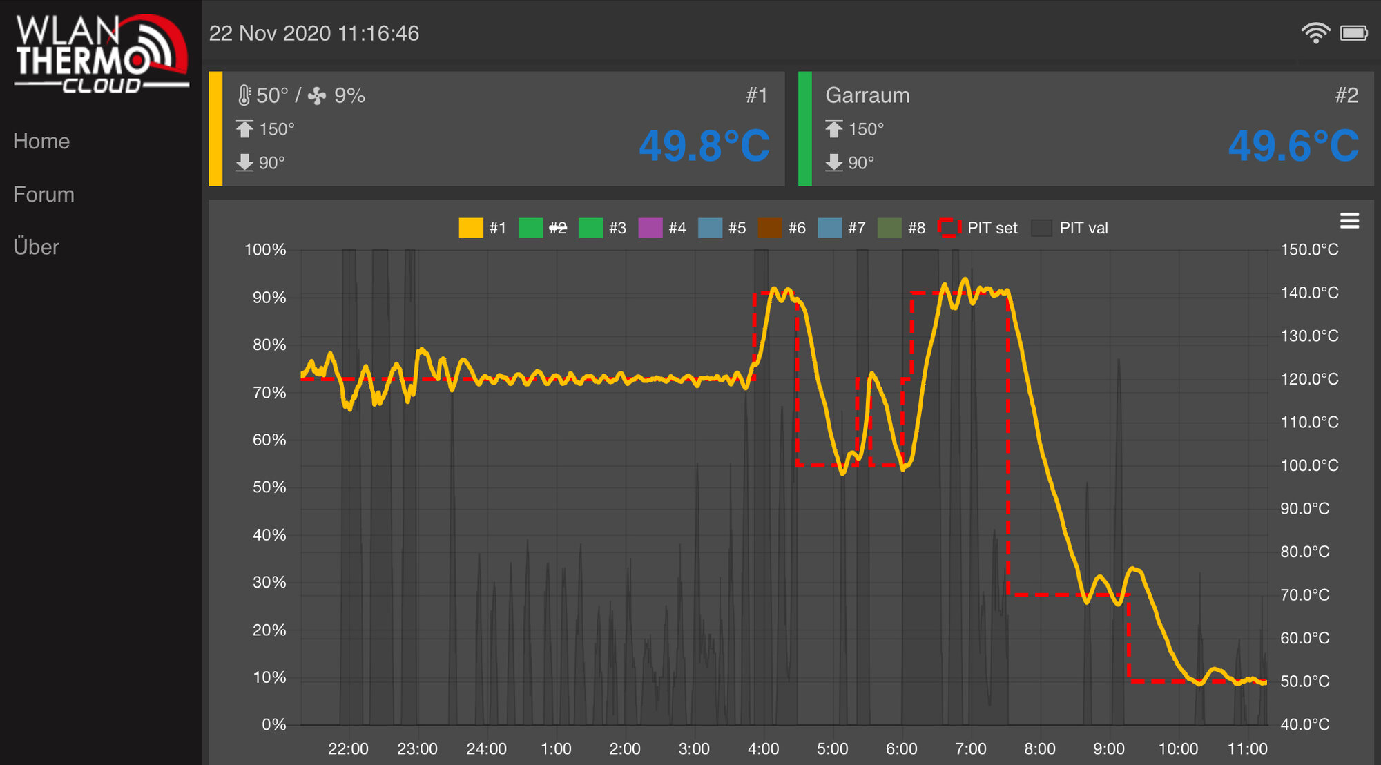Open the Forum menu item
This screenshot has height=765, width=1381.
[44, 195]
